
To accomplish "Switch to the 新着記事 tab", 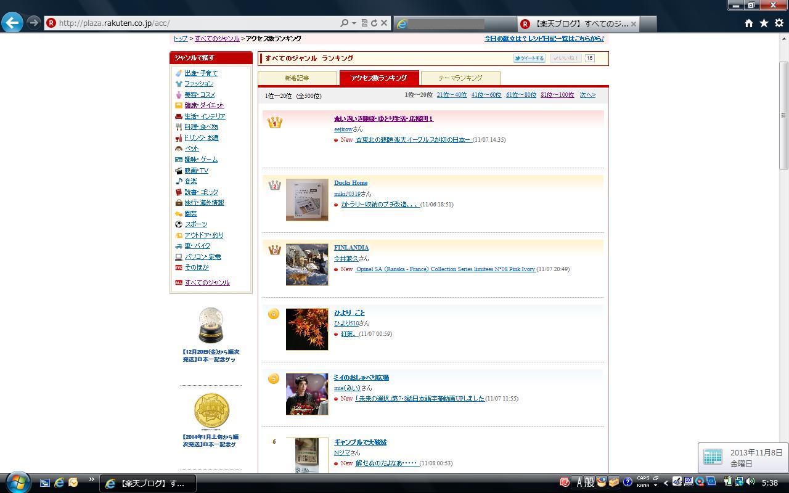I will tap(297, 78).
